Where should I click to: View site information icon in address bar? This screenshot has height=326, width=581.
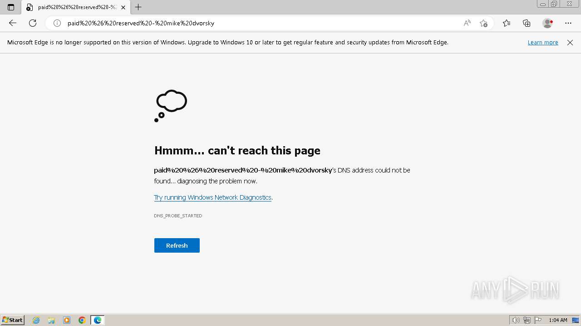coord(57,23)
